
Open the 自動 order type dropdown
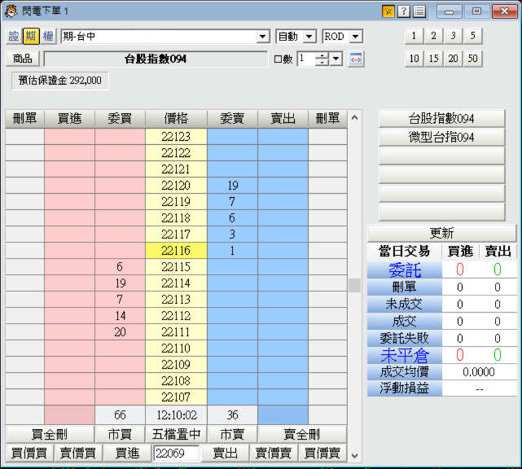point(309,37)
